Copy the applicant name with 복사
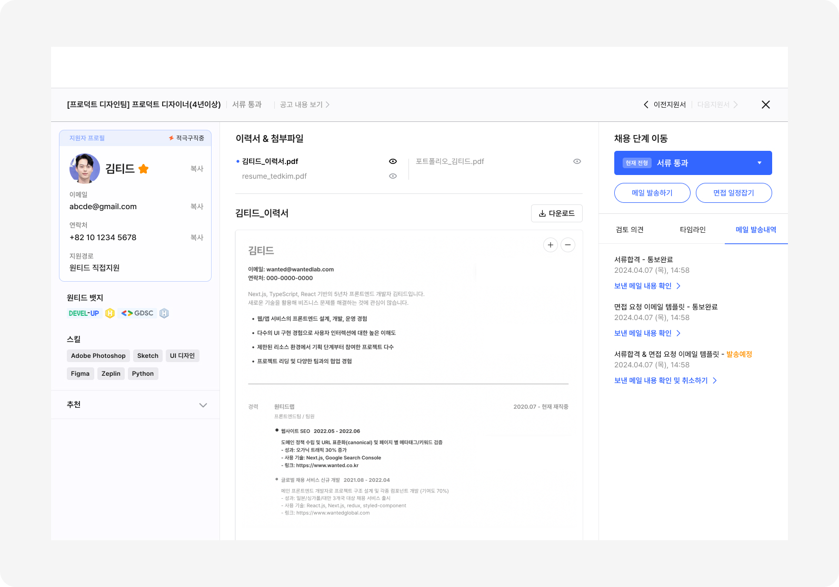The height and width of the screenshot is (587, 839). tap(197, 169)
